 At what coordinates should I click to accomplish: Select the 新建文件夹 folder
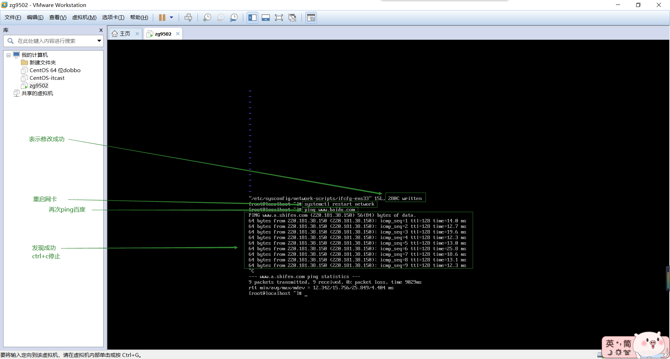[43, 63]
